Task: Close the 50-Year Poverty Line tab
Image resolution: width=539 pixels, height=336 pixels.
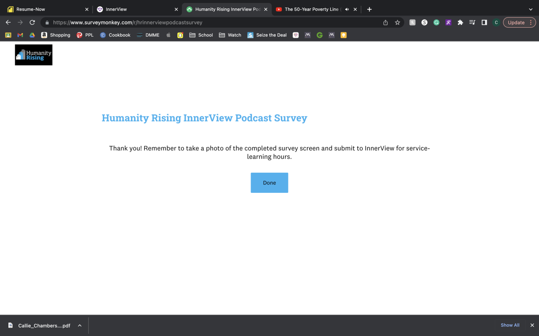Action: pos(355,9)
